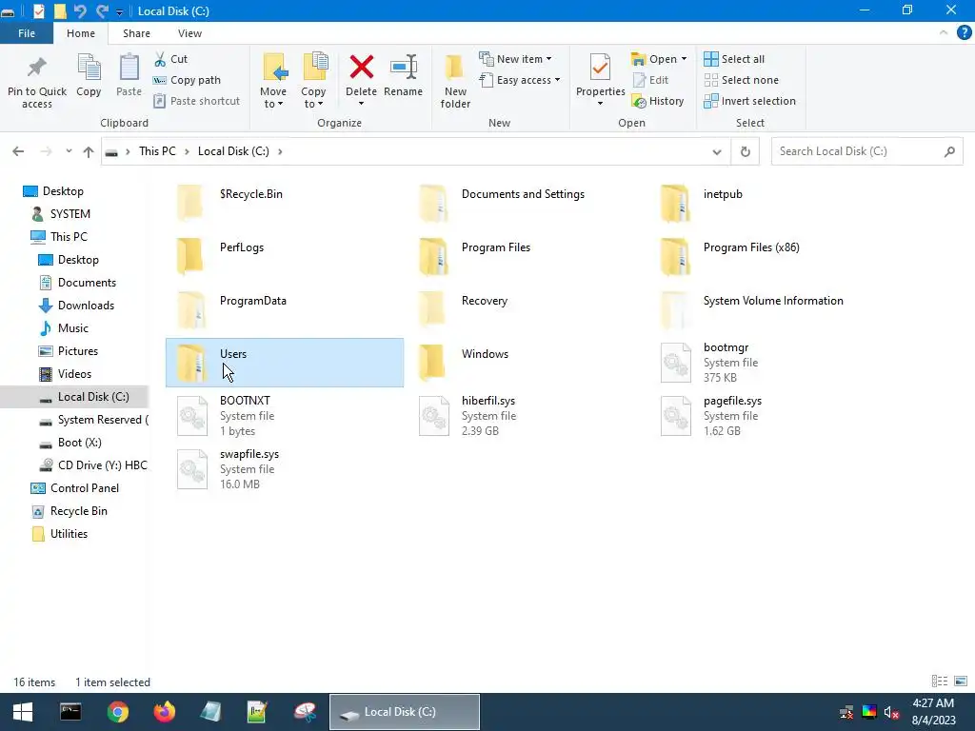The height and width of the screenshot is (731, 975).
Task: Select the Utilities folder in the navigation pane
Action: point(69,534)
